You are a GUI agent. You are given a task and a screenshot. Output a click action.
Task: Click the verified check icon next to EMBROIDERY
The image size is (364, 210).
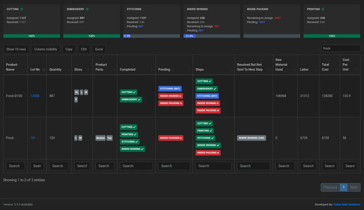pyautogui.click(x=87, y=9)
